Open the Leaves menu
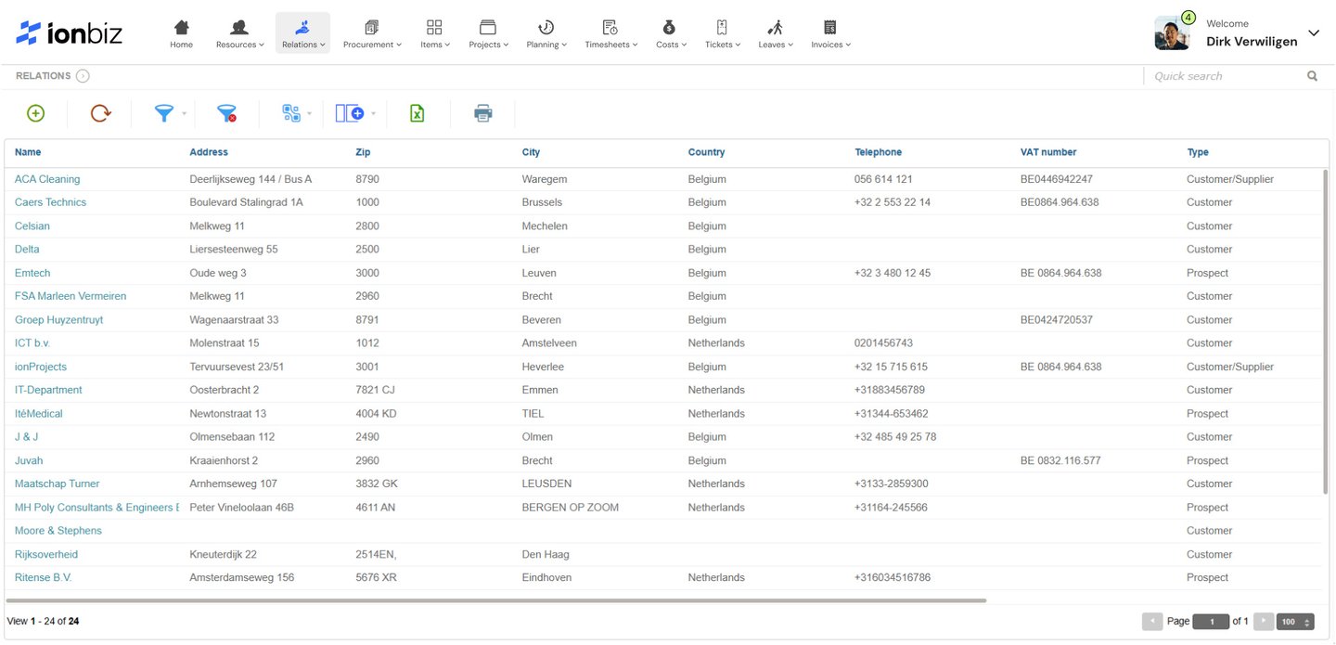Image resolution: width=1336 pixels, height=645 pixels. tap(776, 33)
